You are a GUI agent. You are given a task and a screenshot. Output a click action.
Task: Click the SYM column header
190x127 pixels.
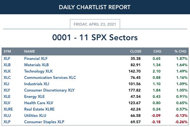coord(7,51)
